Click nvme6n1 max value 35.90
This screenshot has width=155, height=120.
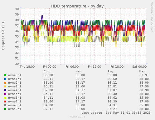click(x=144, y=98)
